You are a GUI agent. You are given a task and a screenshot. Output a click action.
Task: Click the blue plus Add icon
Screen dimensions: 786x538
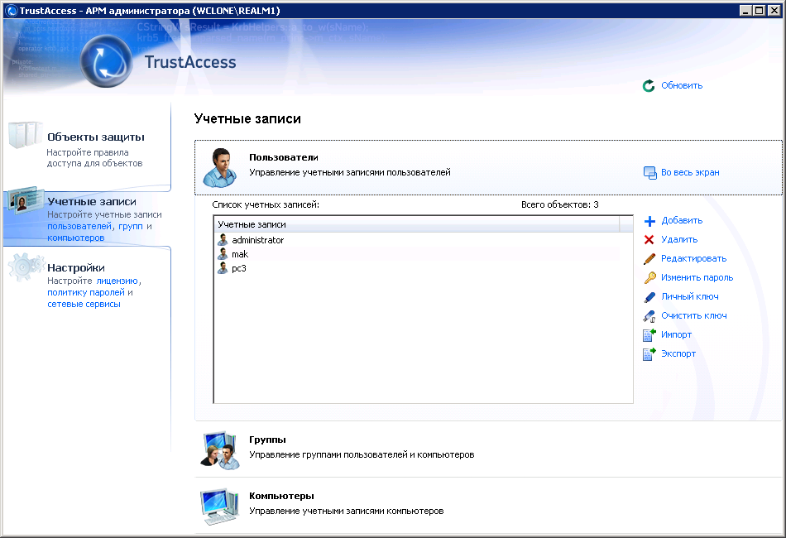[649, 221]
